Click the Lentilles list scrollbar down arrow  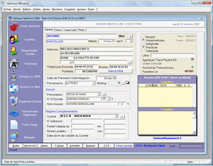[194, 132]
